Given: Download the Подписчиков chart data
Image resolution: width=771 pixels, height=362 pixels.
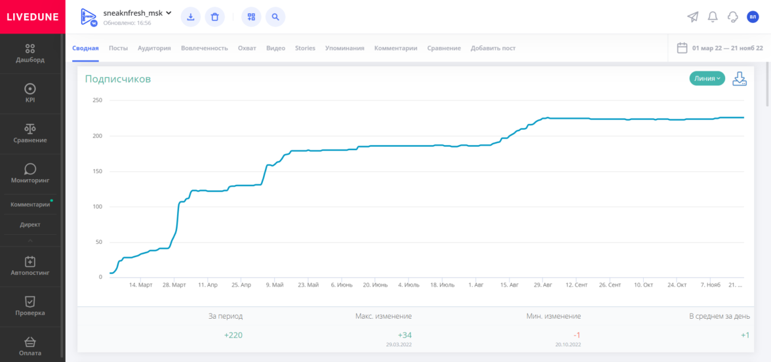Looking at the screenshot, I should tap(740, 79).
